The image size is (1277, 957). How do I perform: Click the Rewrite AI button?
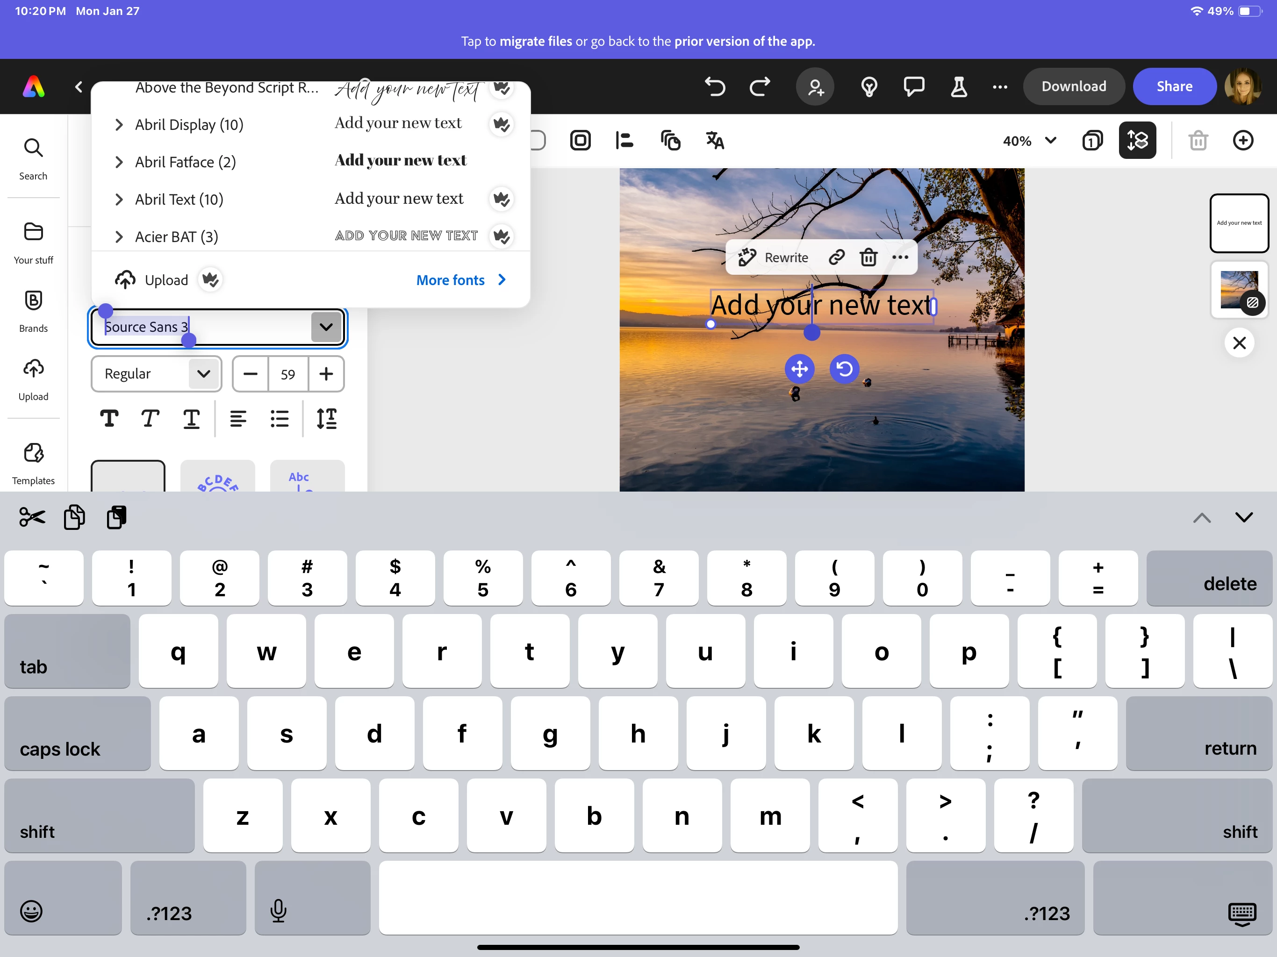(x=774, y=257)
